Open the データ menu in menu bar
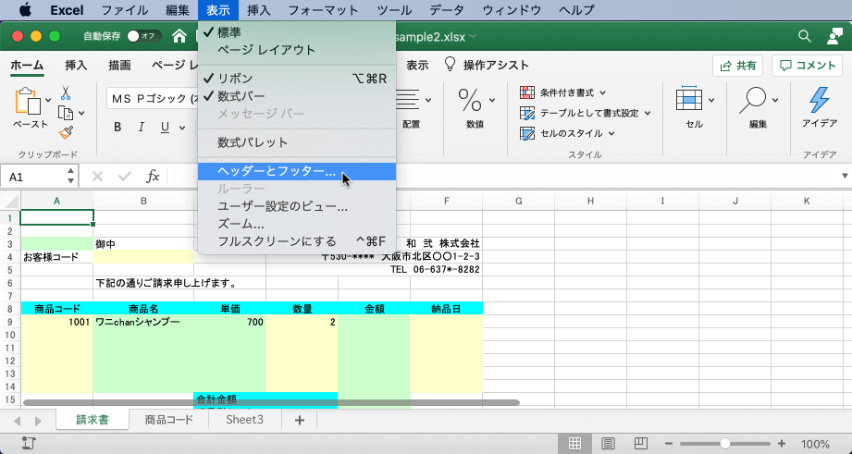The image size is (852, 454). pyautogui.click(x=447, y=10)
